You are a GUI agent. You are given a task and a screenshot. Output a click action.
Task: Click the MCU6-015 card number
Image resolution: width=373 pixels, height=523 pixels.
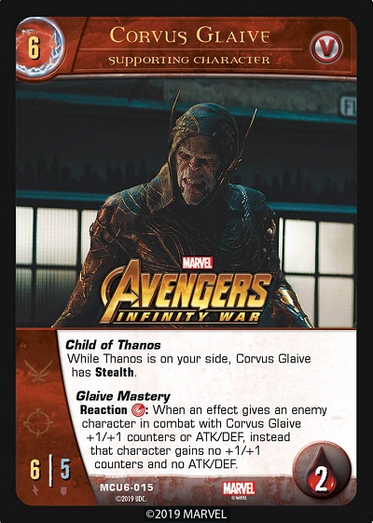pyautogui.click(x=127, y=488)
